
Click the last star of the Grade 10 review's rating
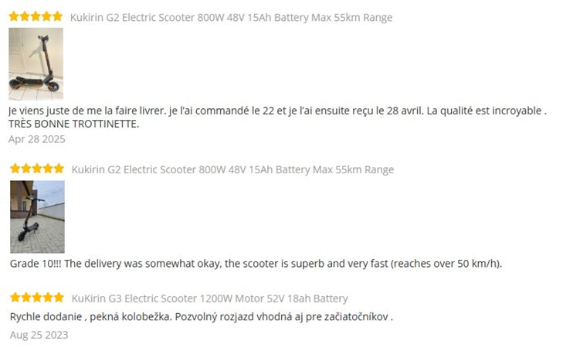(x=59, y=169)
